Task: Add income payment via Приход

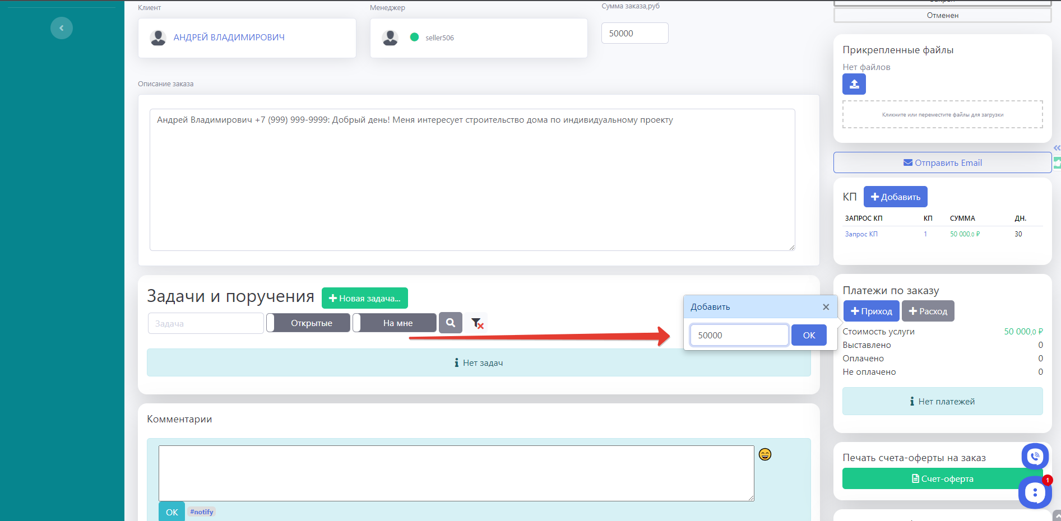Action: click(871, 311)
